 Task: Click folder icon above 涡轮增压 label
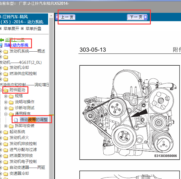6,79
